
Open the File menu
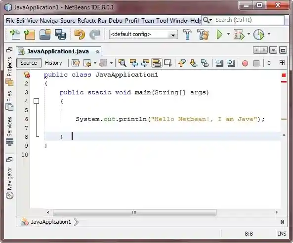(10, 21)
